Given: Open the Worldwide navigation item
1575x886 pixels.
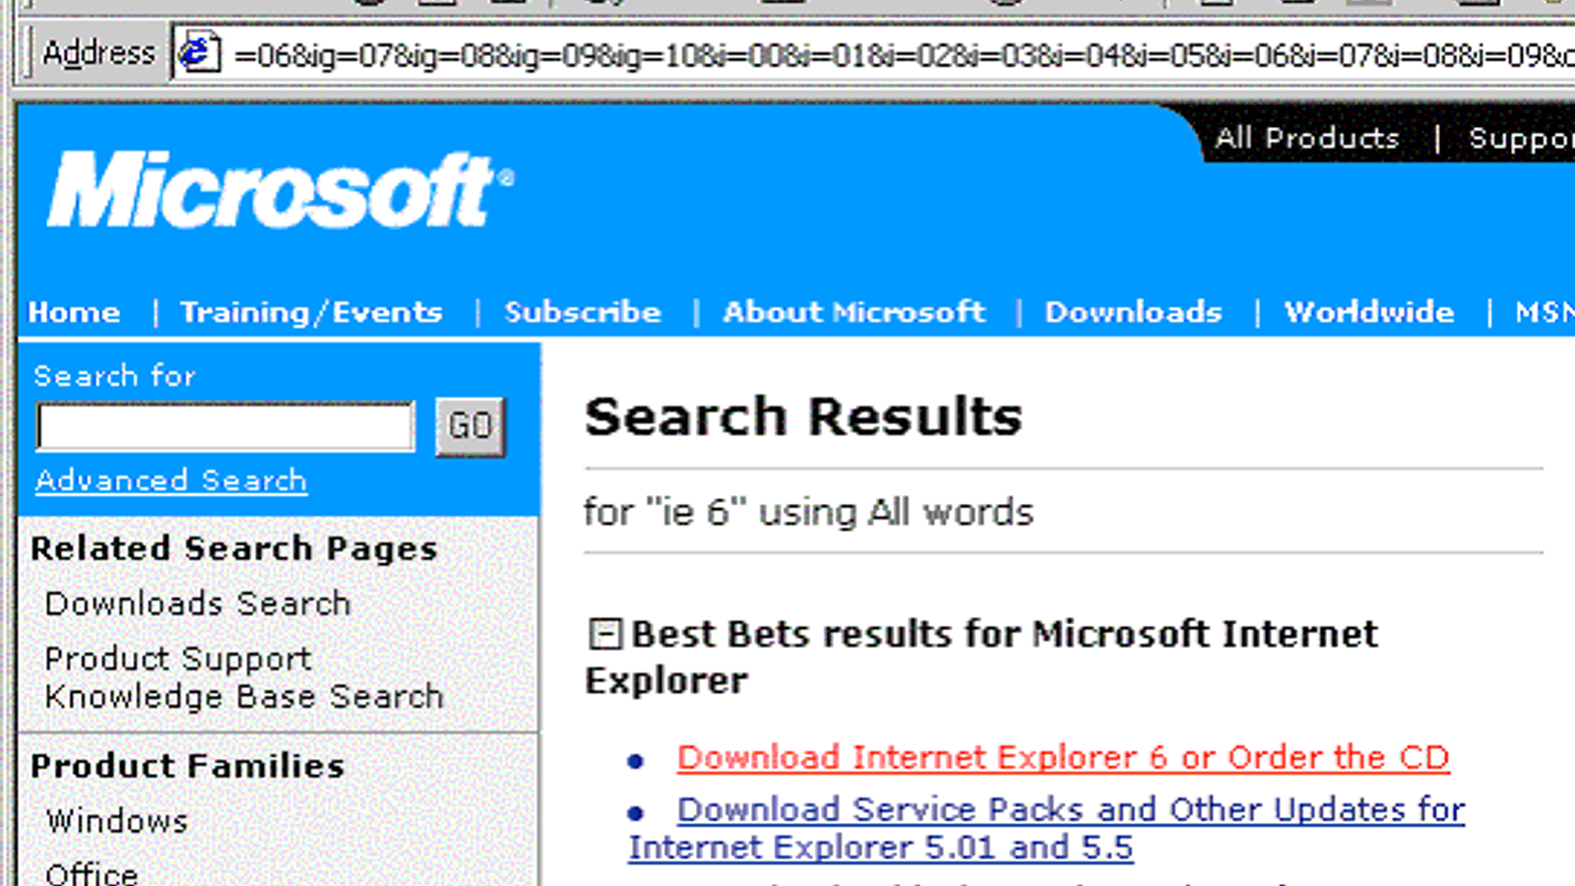Looking at the screenshot, I should (1368, 312).
